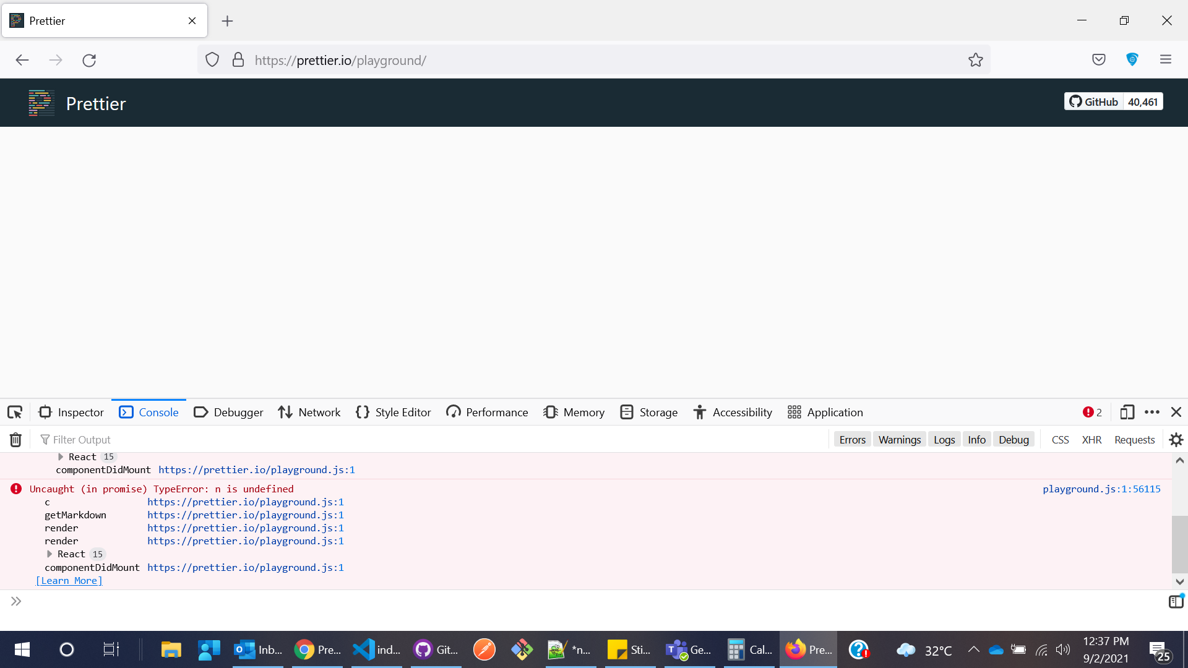The image size is (1188, 668).
Task: Expand the multi-line console input chevron
Action: [15, 601]
